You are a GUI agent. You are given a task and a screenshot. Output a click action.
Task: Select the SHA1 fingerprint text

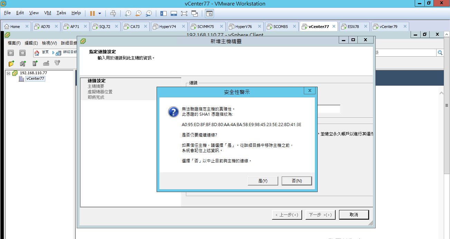241,124
